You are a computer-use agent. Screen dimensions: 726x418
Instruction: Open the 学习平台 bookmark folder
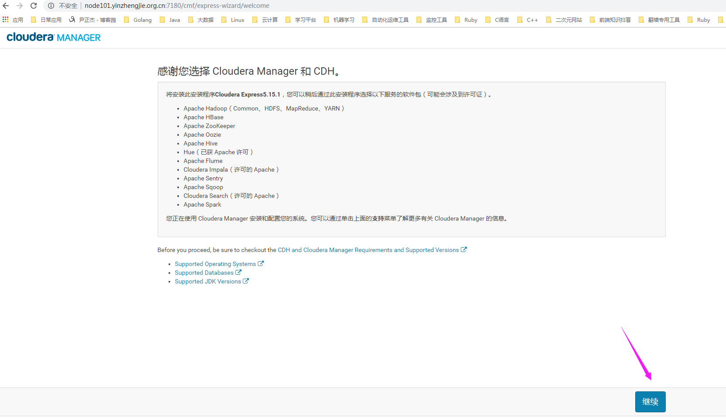click(301, 20)
